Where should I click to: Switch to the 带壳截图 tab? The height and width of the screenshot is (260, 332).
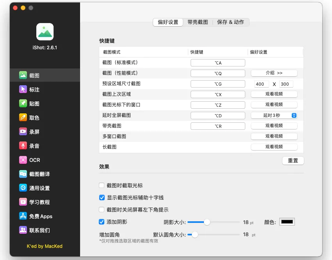pyautogui.click(x=198, y=22)
